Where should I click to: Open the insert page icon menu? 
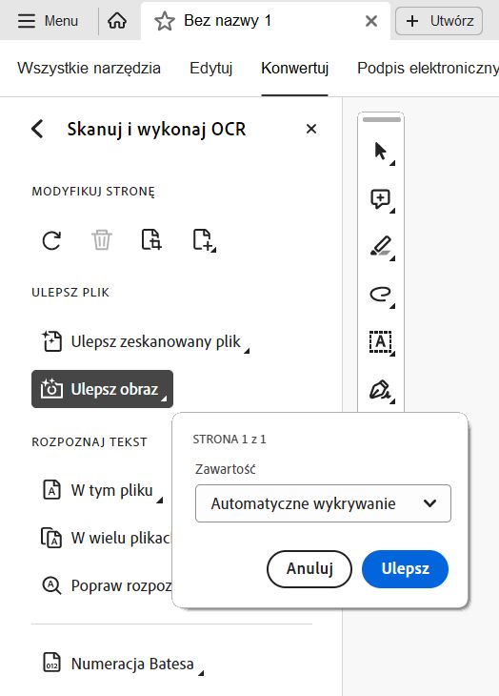point(204,240)
